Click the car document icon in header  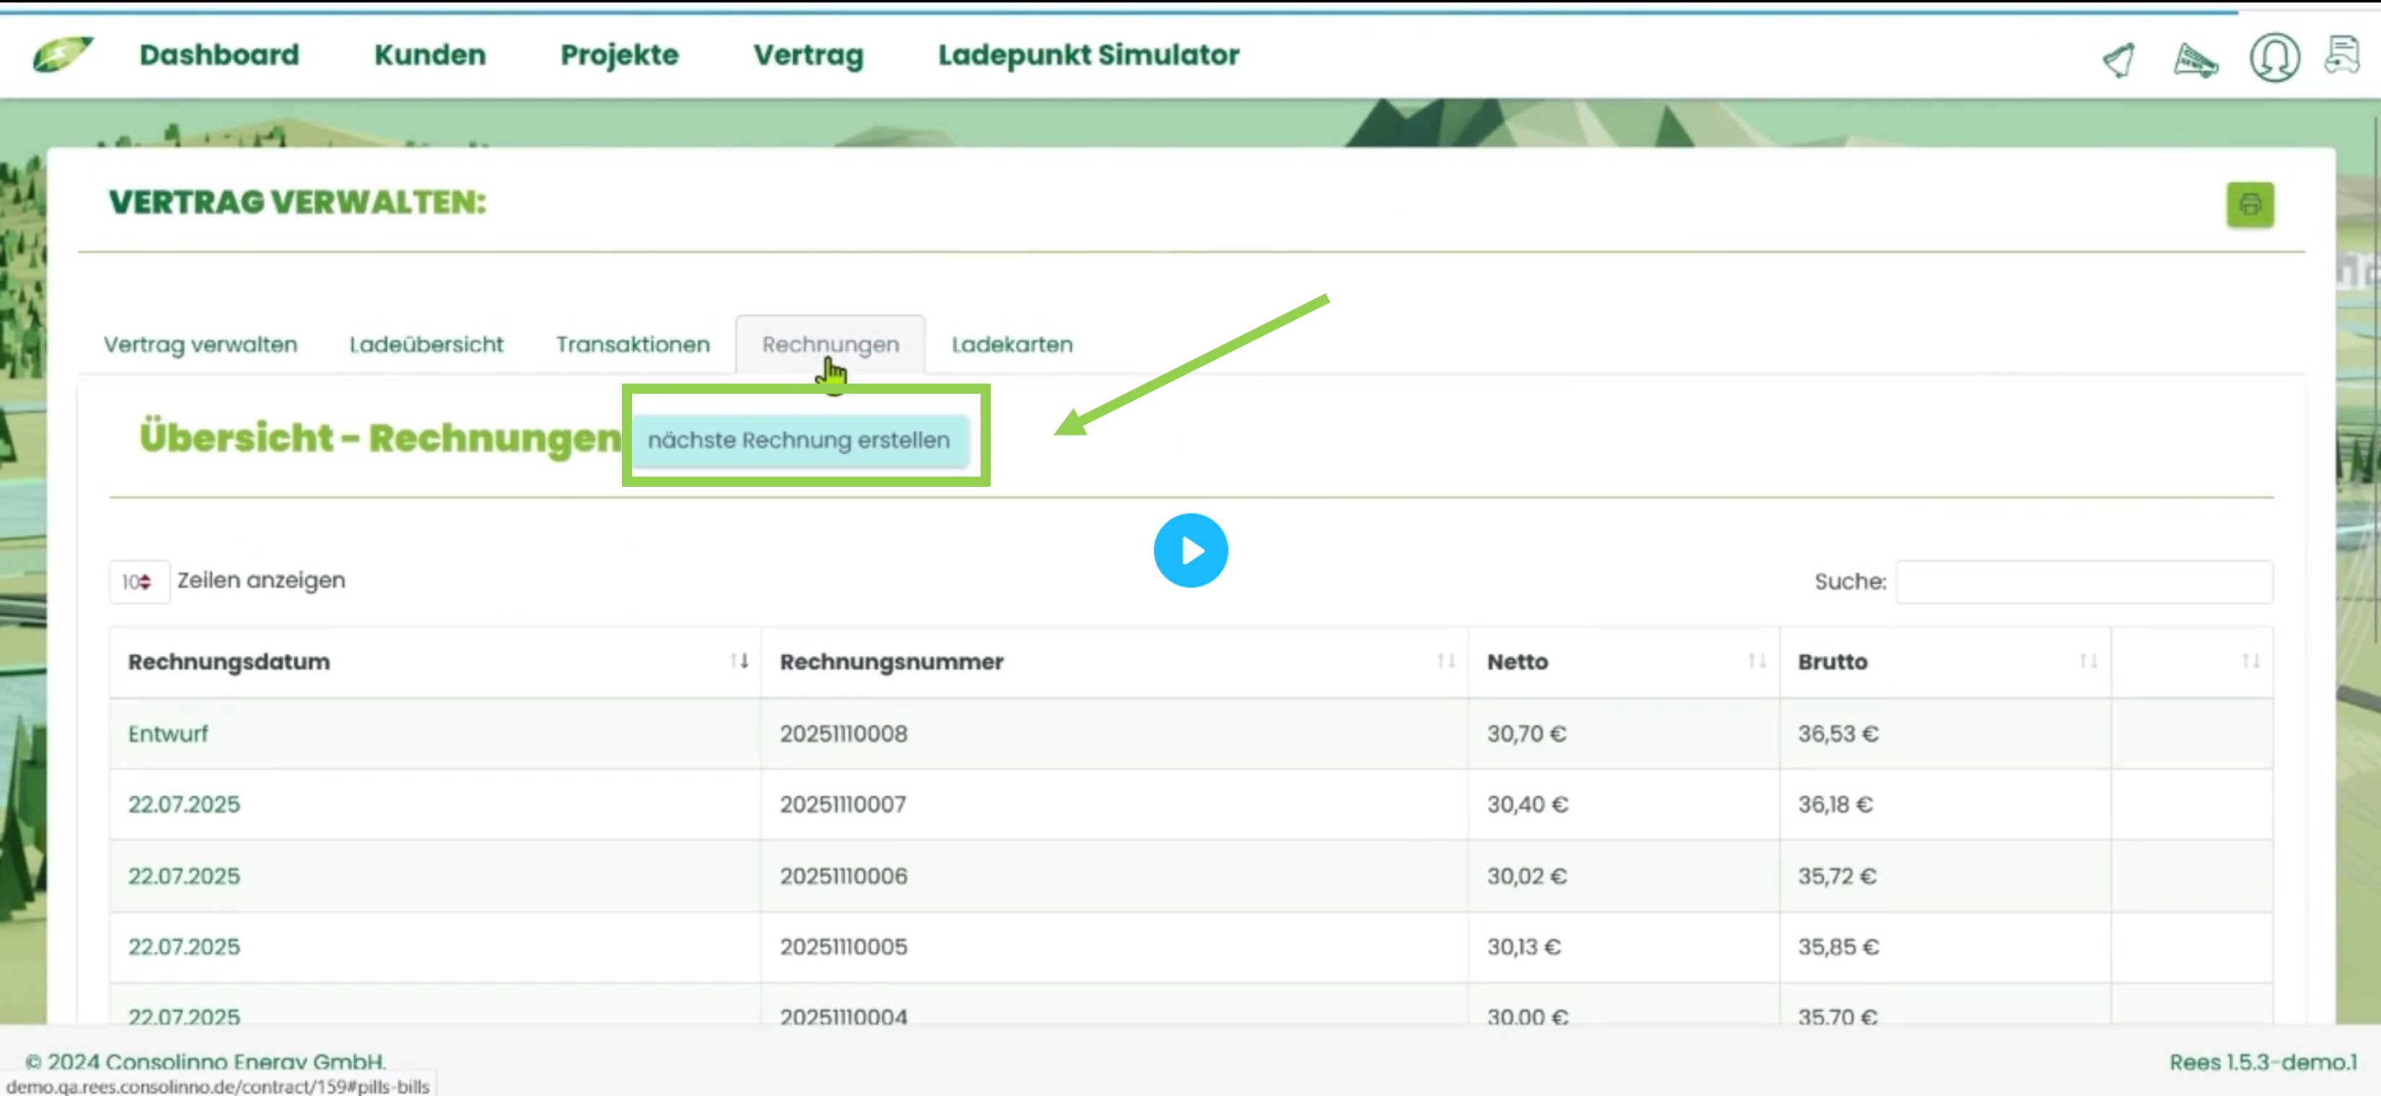(2342, 56)
